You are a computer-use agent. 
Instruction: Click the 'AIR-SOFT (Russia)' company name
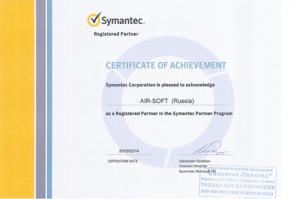(x=167, y=101)
